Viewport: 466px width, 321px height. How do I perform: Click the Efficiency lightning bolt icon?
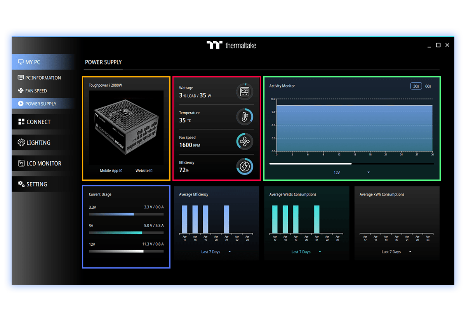click(245, 166)
